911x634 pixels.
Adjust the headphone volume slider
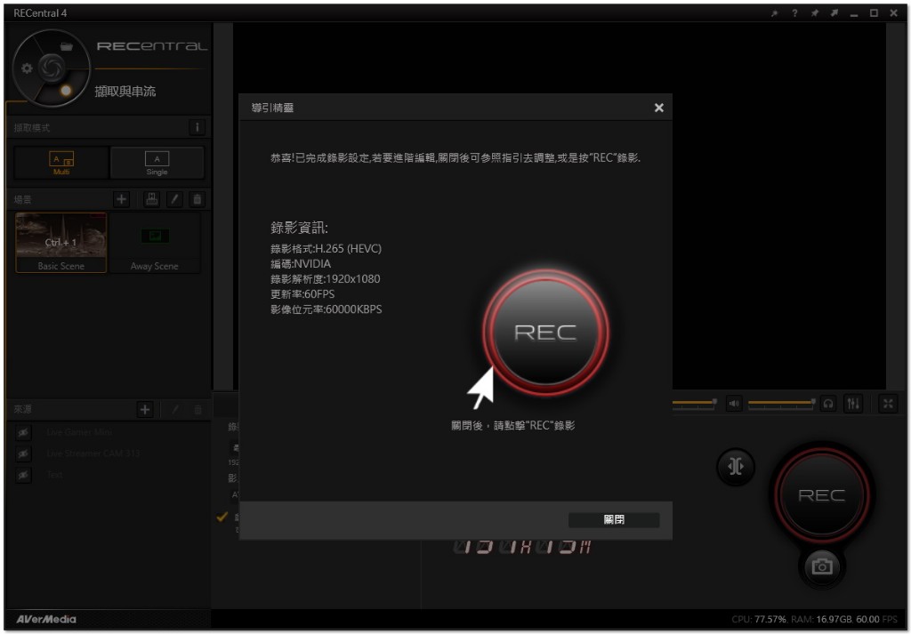(x=781, y=402)
